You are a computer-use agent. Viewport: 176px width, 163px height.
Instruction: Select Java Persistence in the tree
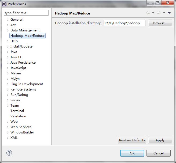click(23, 63)
